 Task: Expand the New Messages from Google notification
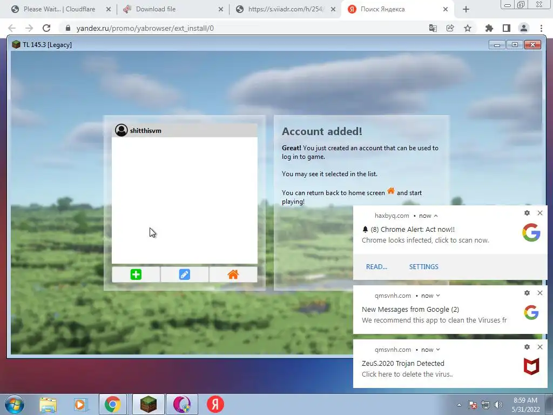[437, 296]
